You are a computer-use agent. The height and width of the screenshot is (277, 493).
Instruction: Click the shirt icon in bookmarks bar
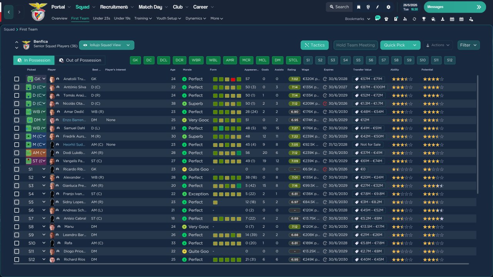pyautogui.click(x=386, y=19)
